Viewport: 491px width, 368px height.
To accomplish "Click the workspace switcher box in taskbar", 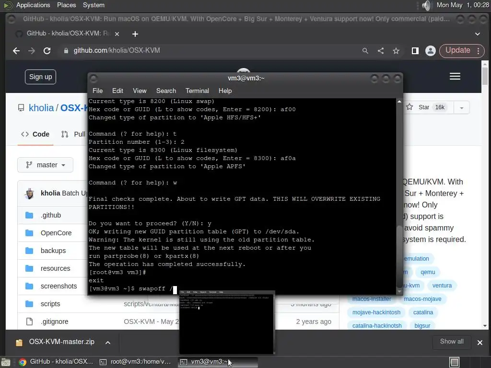I will click(x=454, y=362).
